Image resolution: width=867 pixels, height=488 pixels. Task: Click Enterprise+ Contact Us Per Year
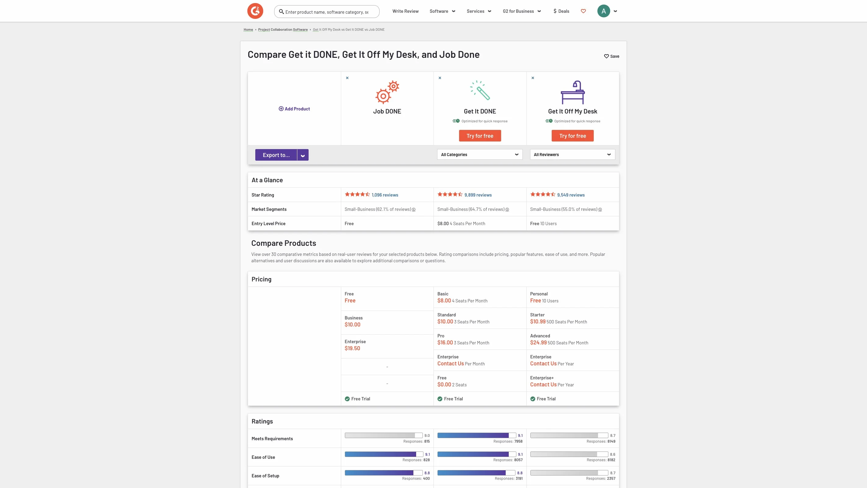(x=552, y=385)
